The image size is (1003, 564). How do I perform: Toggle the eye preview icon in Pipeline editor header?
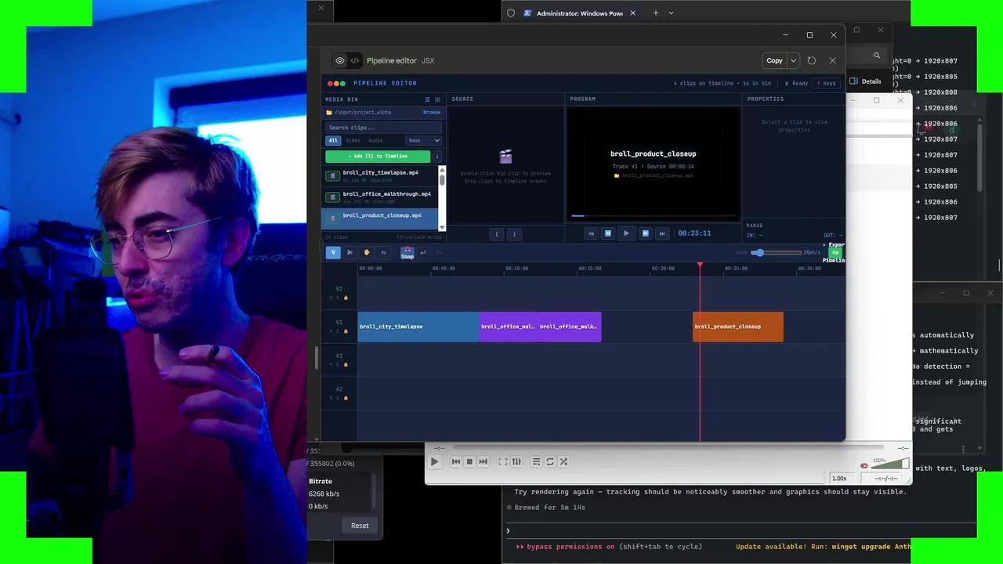pyautogui.click(x=340, y=60)
